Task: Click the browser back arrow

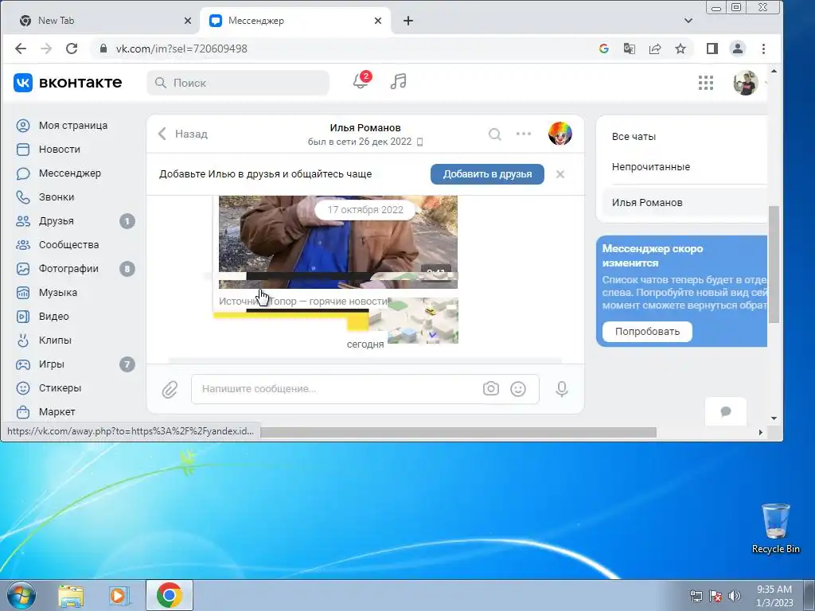Action: point(20,49)
